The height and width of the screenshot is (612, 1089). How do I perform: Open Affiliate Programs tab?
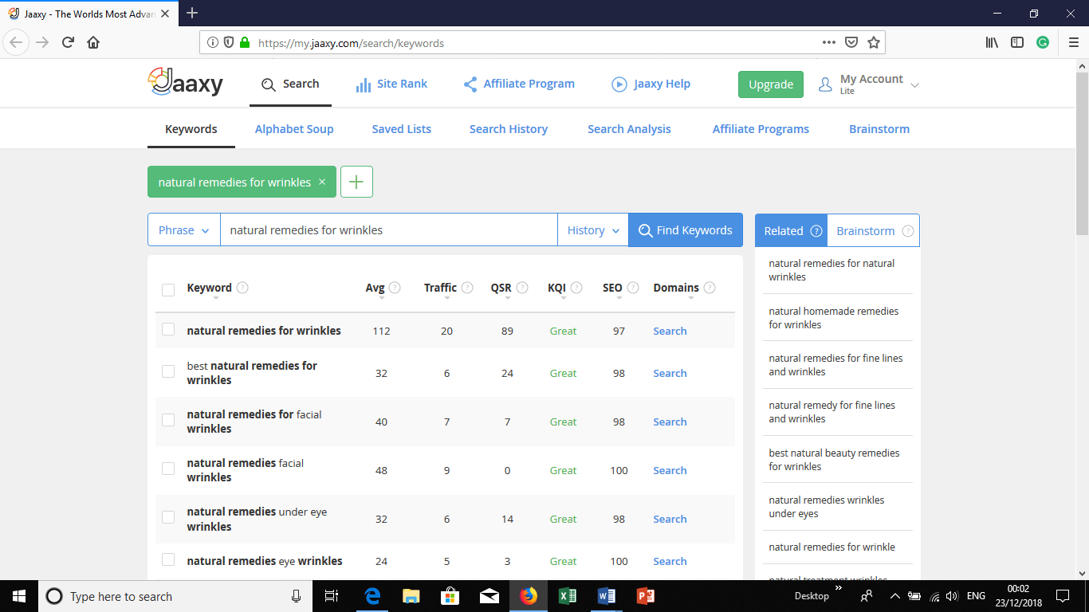[x=761, y=129]
